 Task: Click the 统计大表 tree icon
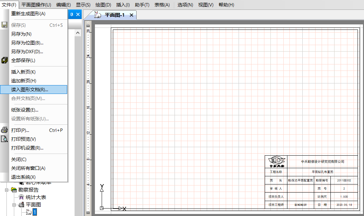(21, 197)
